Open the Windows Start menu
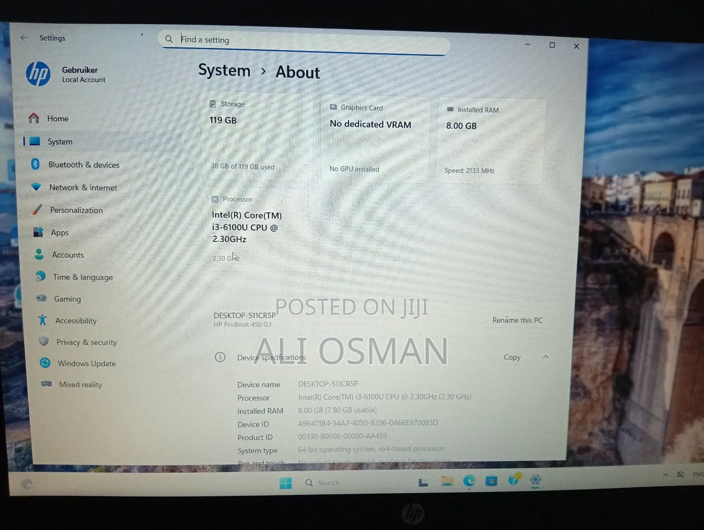704x530 pixels. 286,483
